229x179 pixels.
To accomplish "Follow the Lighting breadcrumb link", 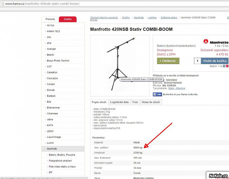I will [152, 18].
